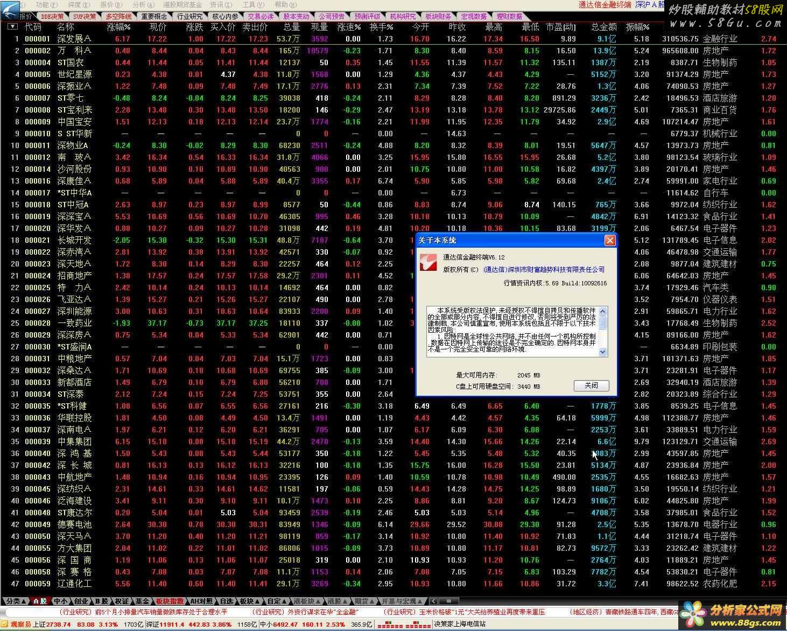Click the up arrow of the license text scrollbar
787x631 pixels.
[603, 311]
